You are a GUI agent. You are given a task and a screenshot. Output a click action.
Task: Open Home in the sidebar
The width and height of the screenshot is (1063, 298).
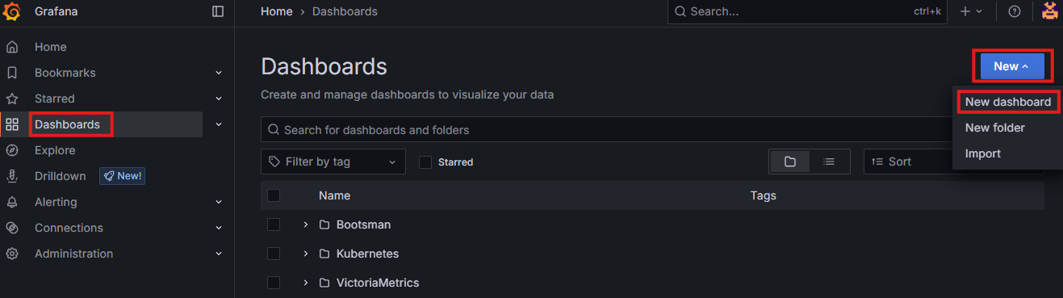pyautogui.click(x=51, y=47)
